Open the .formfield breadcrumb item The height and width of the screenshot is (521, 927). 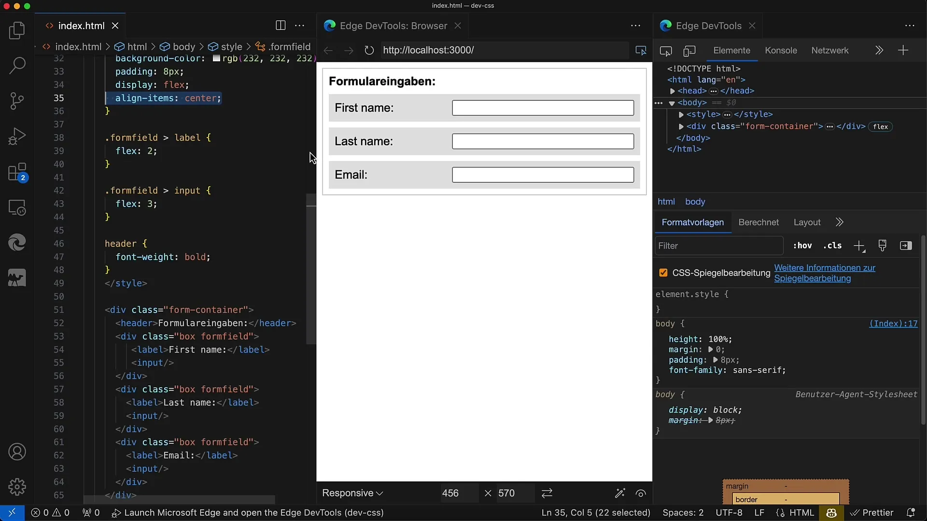(x=283, y=47)
